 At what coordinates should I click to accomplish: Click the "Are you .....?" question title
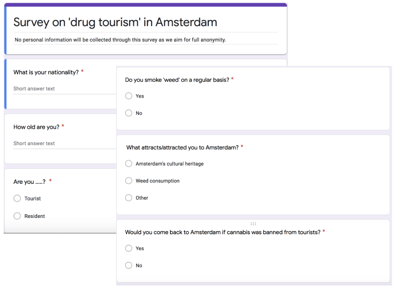[x=29, y=182]
